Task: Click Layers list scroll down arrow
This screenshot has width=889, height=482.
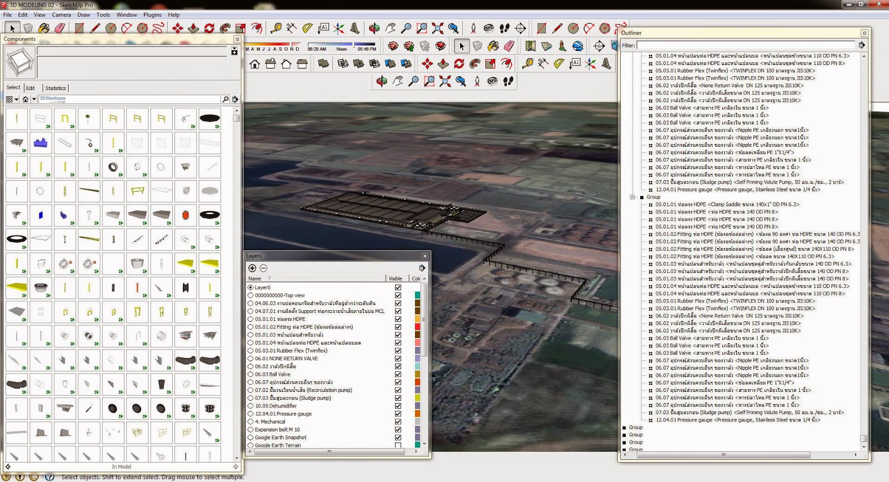Action: click(424, 444)
